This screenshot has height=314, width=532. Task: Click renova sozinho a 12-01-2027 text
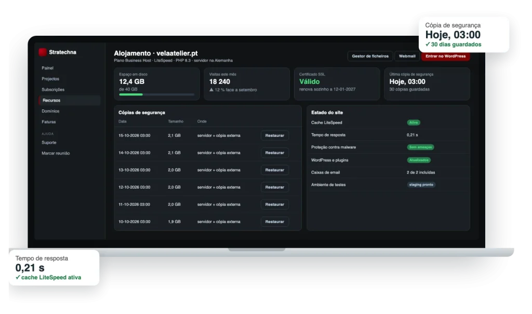click(x=327, y=89)
